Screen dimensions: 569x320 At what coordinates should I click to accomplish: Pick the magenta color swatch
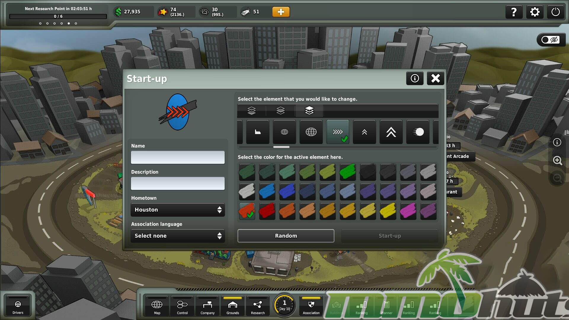(x=408, y=211)
